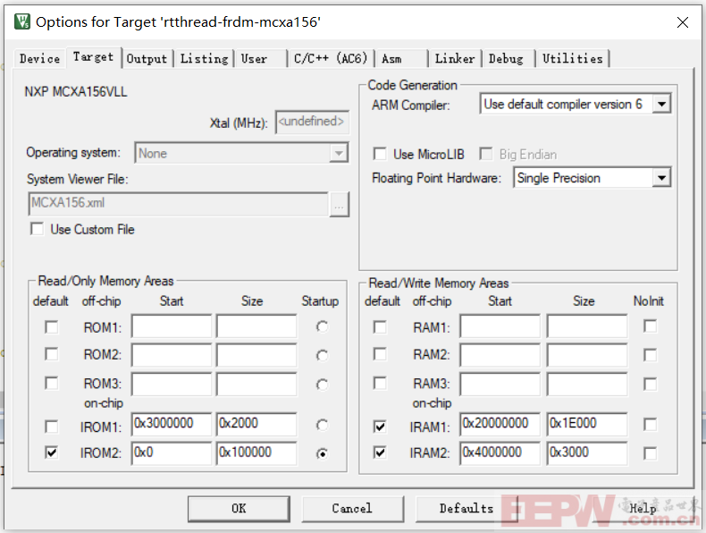Select the Target tab
Screen dimensions: 706x533
tap(93, 57)
